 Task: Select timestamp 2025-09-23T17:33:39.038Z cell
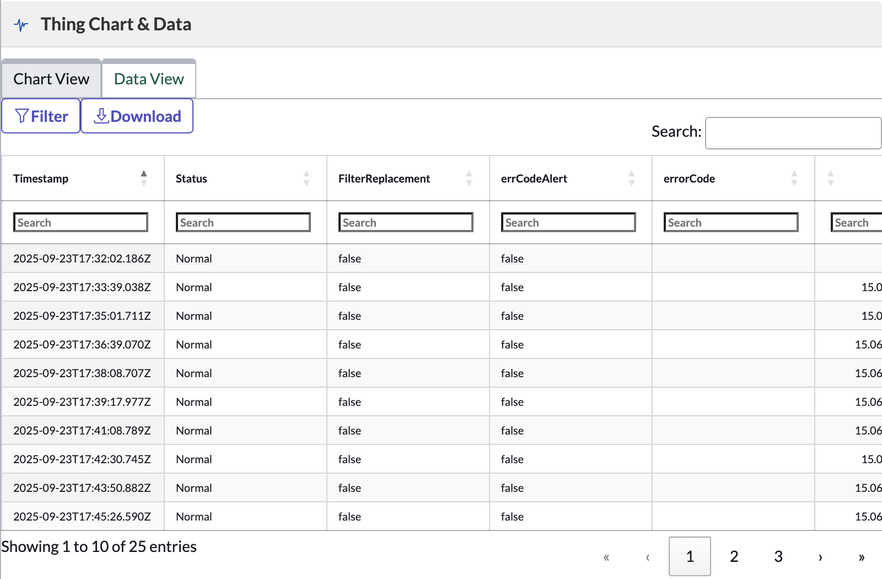click(82, 287)
